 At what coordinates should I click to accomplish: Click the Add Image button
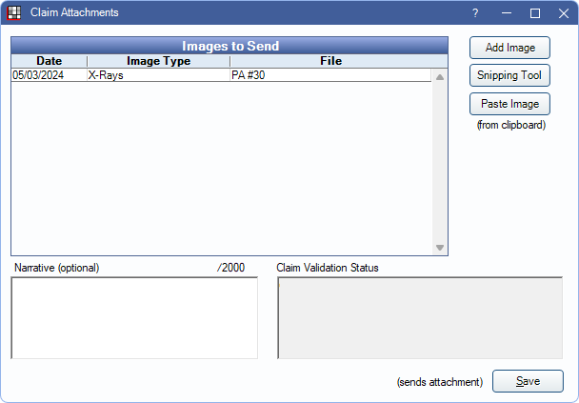[x=509, y=48]
